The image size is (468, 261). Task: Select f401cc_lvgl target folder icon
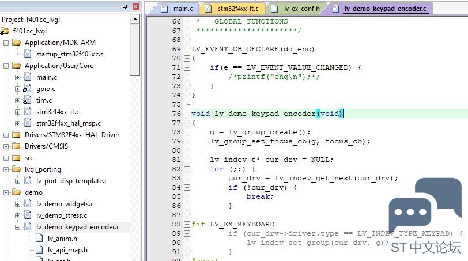[5, 31]
